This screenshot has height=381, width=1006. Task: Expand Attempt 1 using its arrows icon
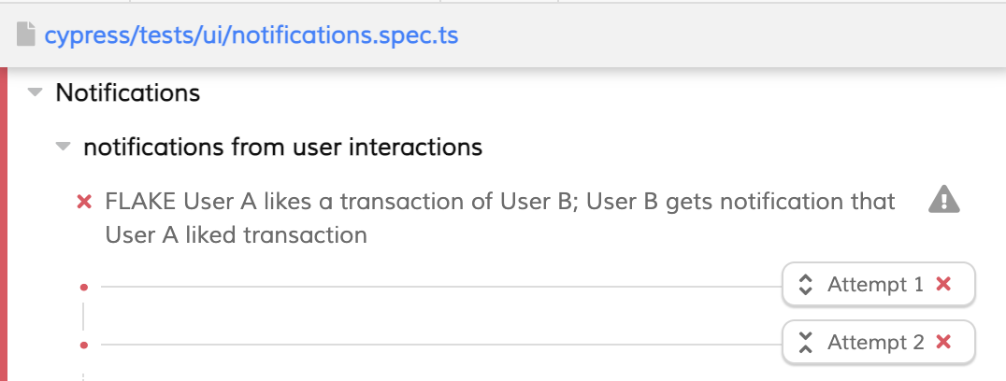coord(805,284)
